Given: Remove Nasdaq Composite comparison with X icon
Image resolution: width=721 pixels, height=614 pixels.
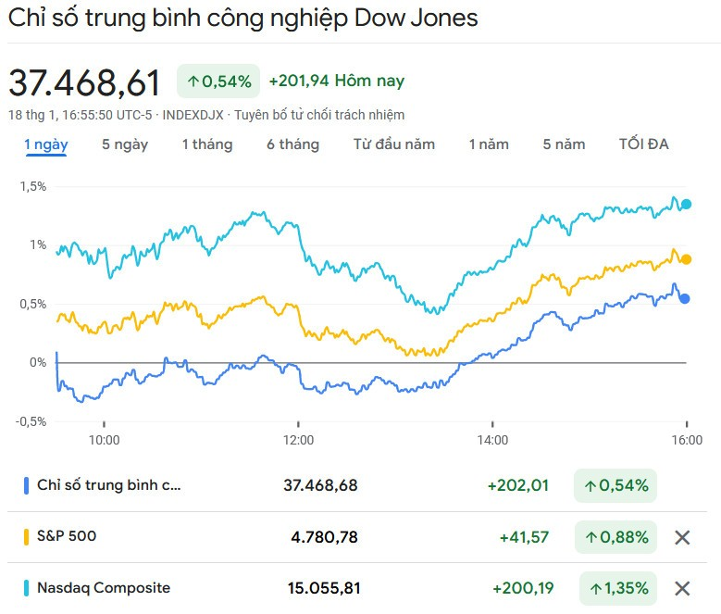Looking at the screenshot, I should (x=682, y=588).
